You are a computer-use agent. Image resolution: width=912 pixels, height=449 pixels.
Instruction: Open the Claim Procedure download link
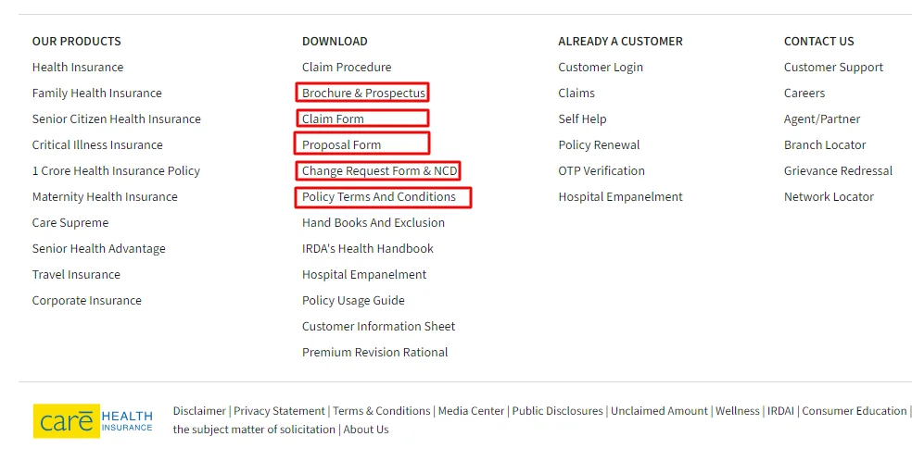pos(347,68)
